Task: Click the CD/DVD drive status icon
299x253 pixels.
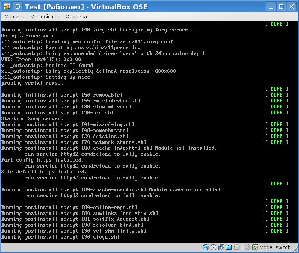Action: pos(214,247)
